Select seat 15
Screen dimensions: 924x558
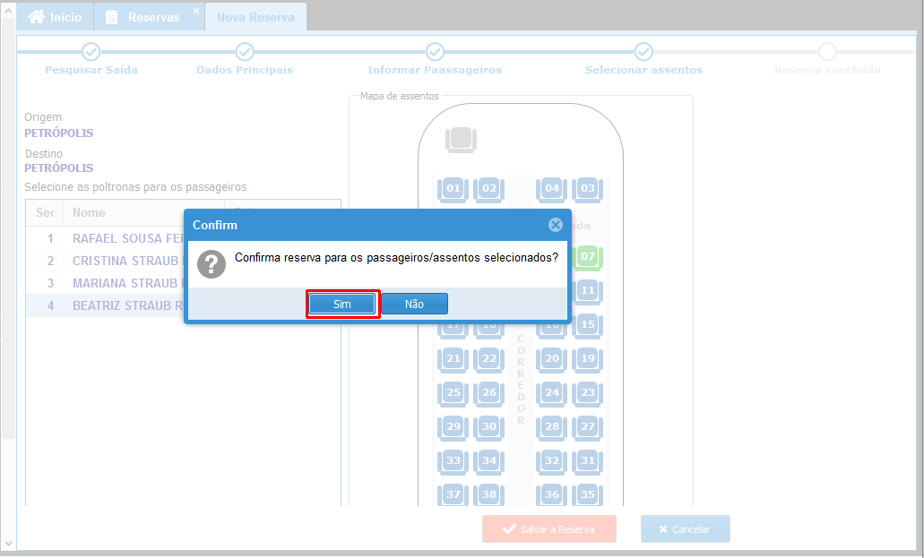[x=588, y=325]
